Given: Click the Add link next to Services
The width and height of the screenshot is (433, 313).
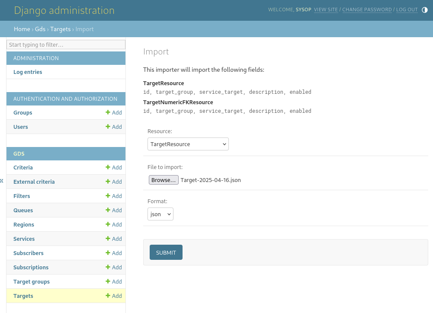Looking at the screenshot, I should click(113, 239).
